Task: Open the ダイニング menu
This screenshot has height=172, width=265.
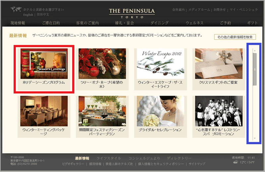Action: pyautogui.click(x=159, y=23)
